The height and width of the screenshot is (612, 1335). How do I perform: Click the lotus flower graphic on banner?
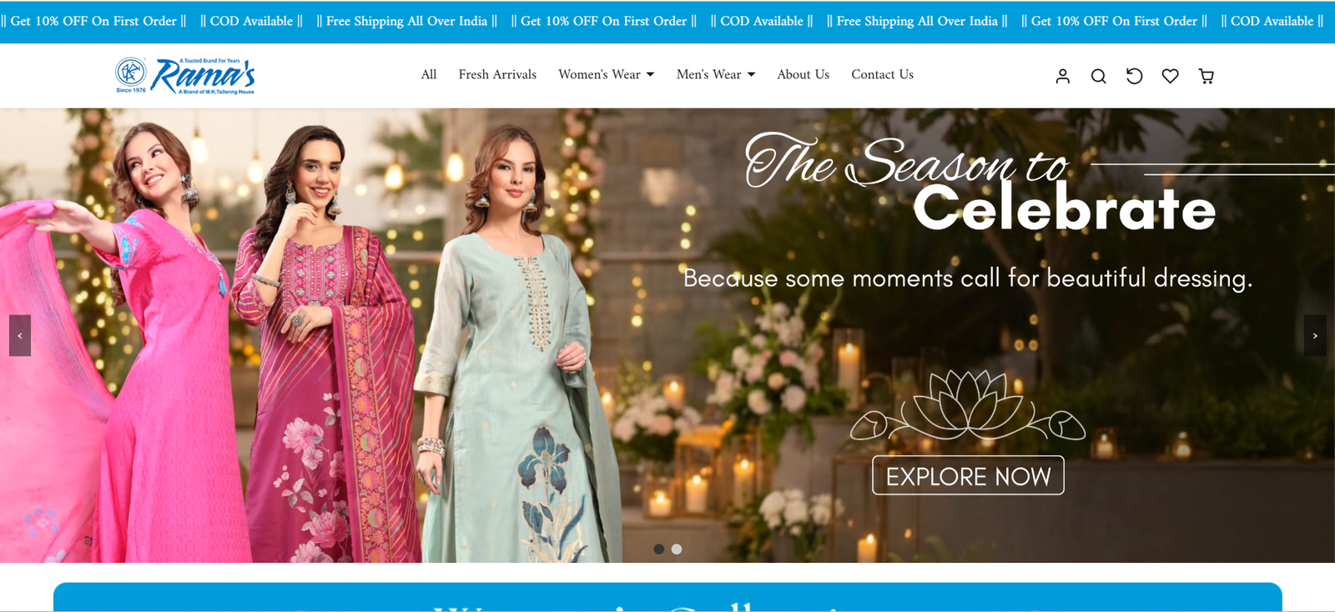point(968,405)
